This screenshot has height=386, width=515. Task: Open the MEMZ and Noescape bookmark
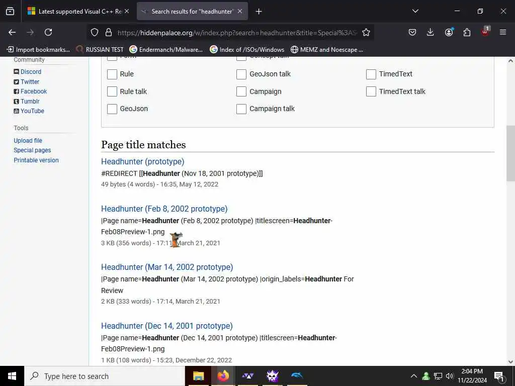[327, 50]
